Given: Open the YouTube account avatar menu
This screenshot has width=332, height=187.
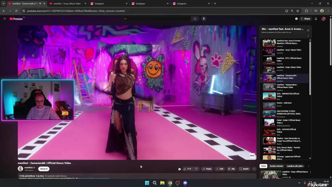Looking at the screenshot, I should coord(323,19).
